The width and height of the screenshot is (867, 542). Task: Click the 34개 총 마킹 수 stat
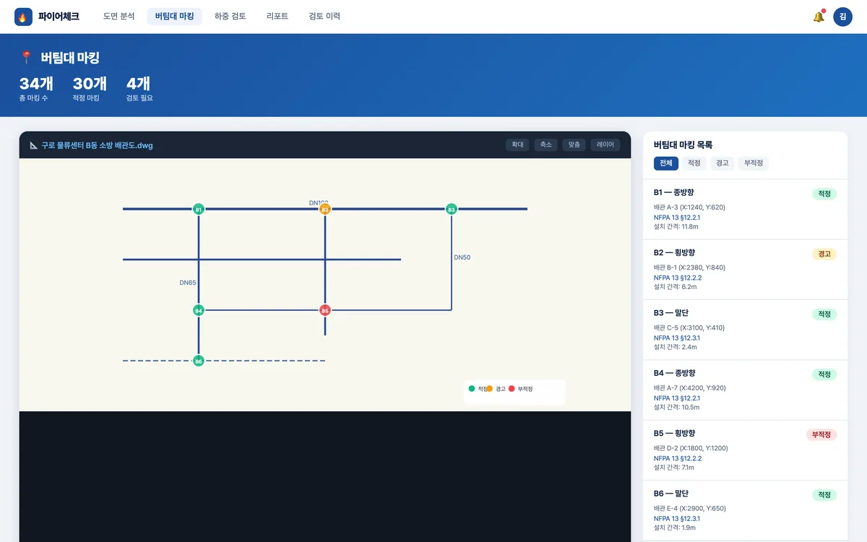[x=36, y=89]
